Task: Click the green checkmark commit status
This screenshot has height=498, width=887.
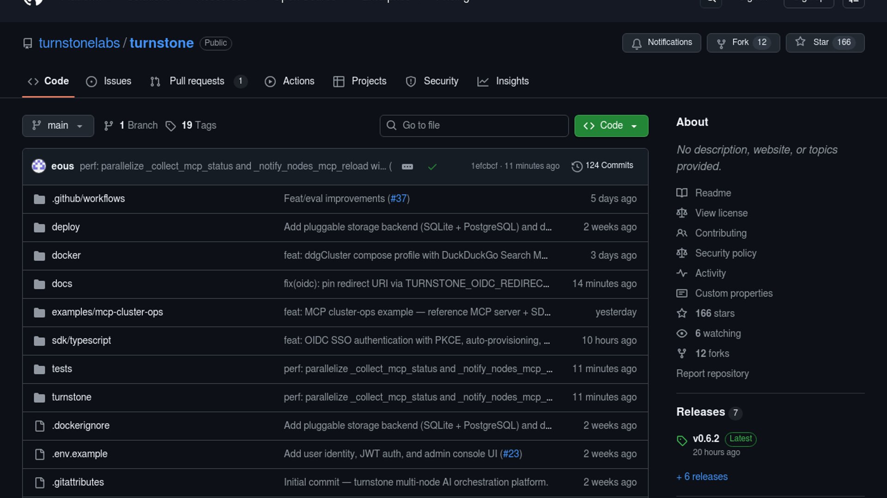Action: click(432, 166)
